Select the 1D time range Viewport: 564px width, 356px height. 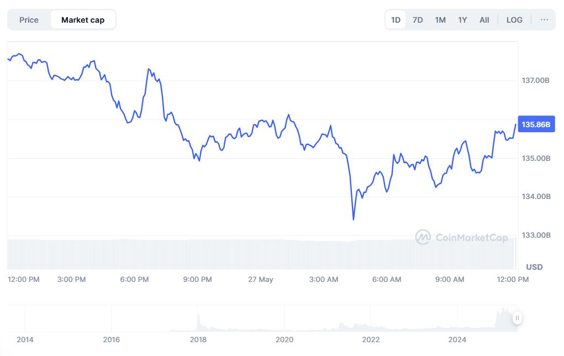point(396,20)
